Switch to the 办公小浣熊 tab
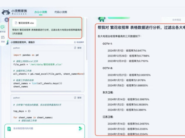Screen dimensions: 185x138 (x=41, y=12)
